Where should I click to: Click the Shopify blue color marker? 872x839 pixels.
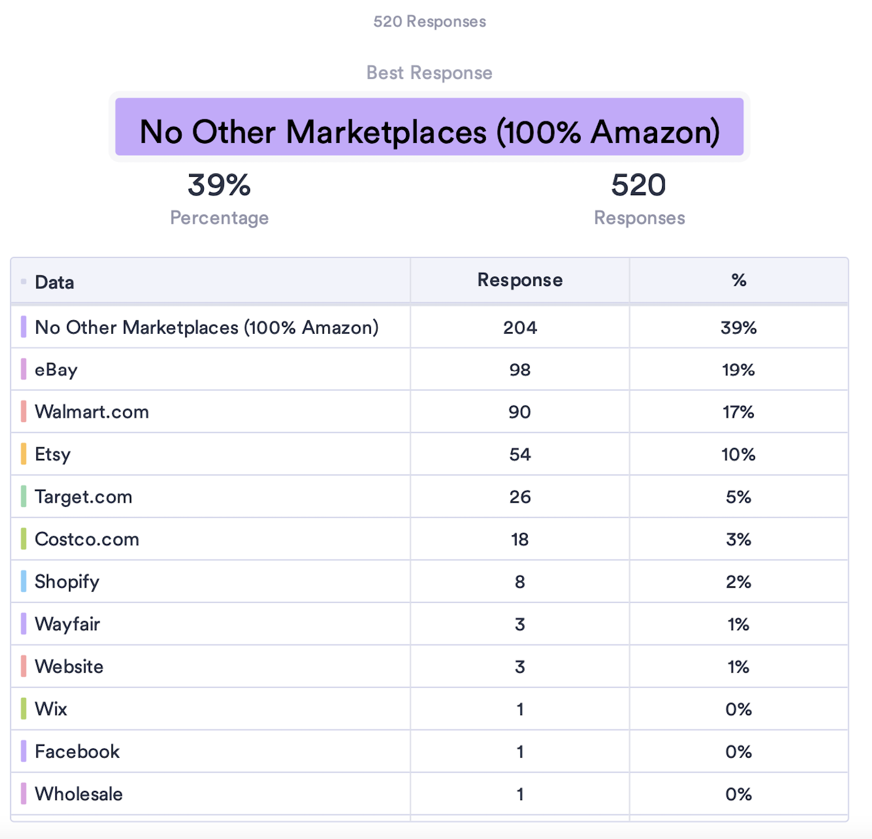pos(23,582)
